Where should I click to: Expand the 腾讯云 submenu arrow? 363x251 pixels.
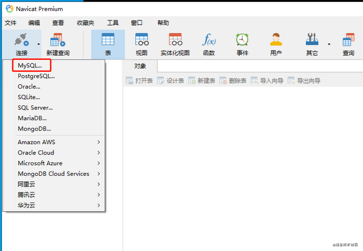[99, 195]
